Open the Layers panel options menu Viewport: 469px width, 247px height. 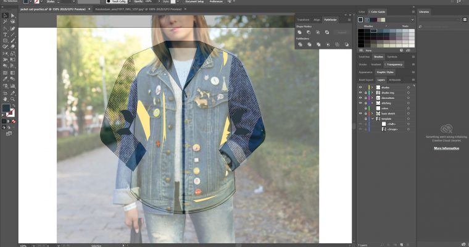413,80
